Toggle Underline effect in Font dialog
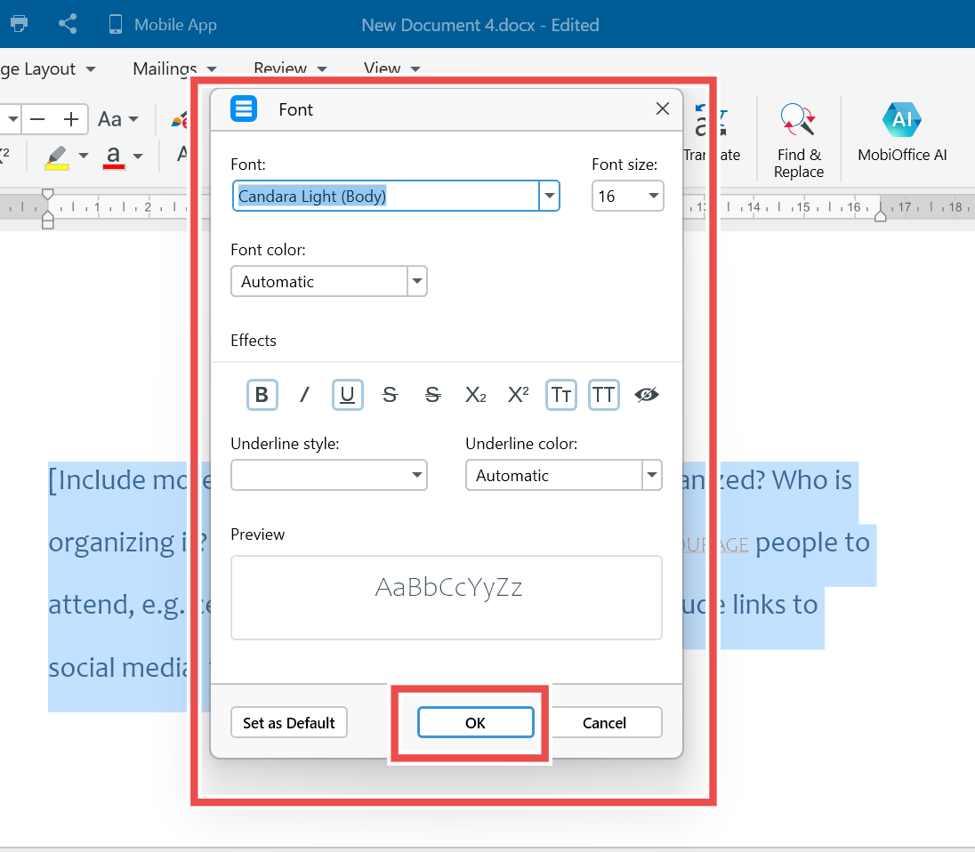 348,395
